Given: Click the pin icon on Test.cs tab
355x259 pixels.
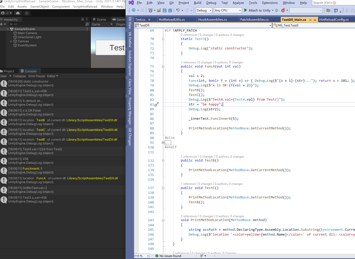Looking at the screenshot, I should 149,20.
